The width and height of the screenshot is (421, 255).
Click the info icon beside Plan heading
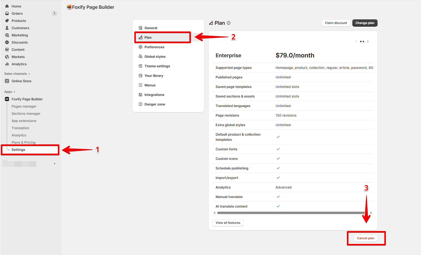coord(229,23)
